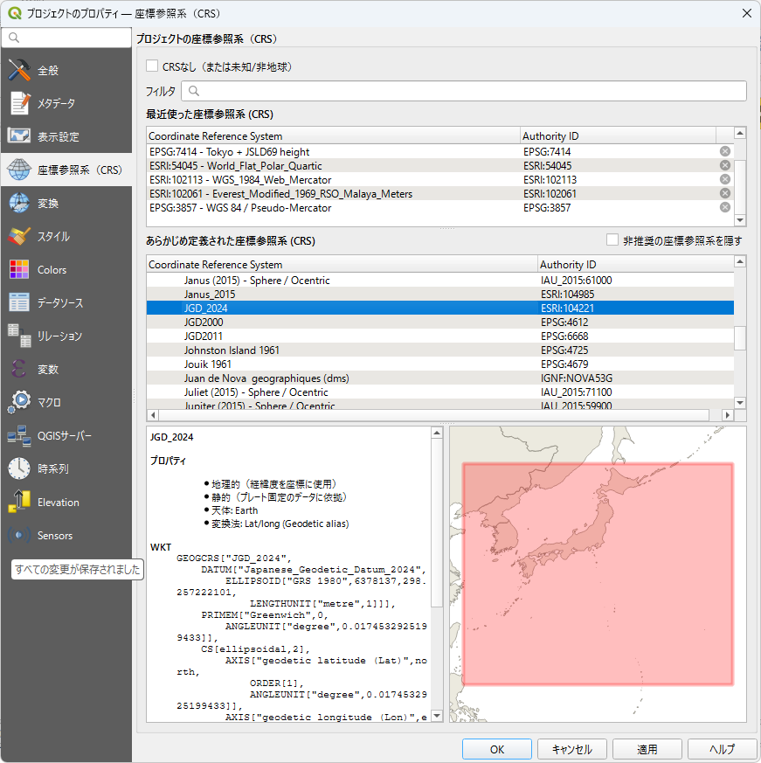The image size is (761, 763).
Task: Remove ESRI:102113 from recent CRS list
Action: pyautogui.click(x=725, y=179)
